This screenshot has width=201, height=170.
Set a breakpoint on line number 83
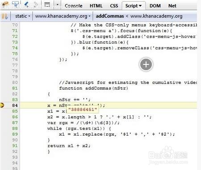(x=15, y=100)
